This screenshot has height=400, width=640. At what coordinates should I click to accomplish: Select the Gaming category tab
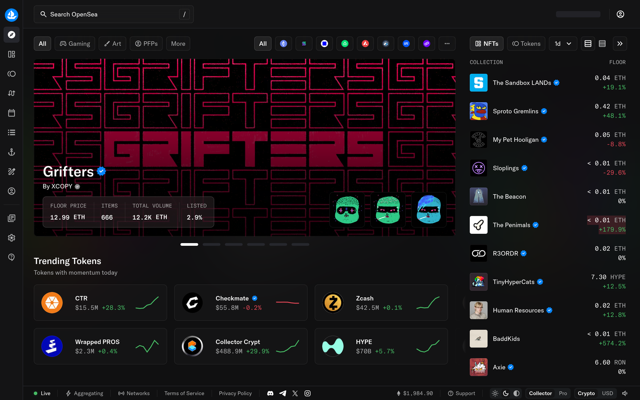click(75, 44)
